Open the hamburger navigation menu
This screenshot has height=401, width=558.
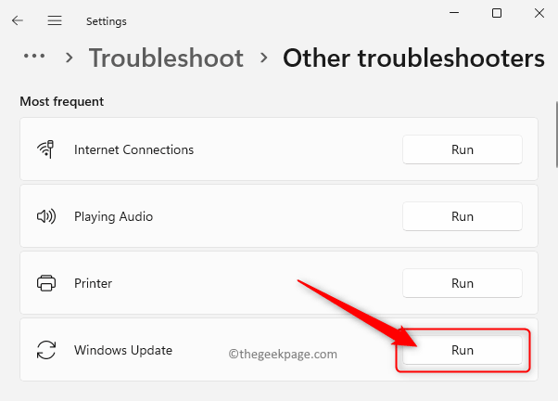pyautogui.click(x=55, y=20)
